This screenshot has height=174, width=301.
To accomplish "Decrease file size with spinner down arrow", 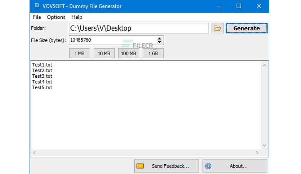I will tap(160, 42).
